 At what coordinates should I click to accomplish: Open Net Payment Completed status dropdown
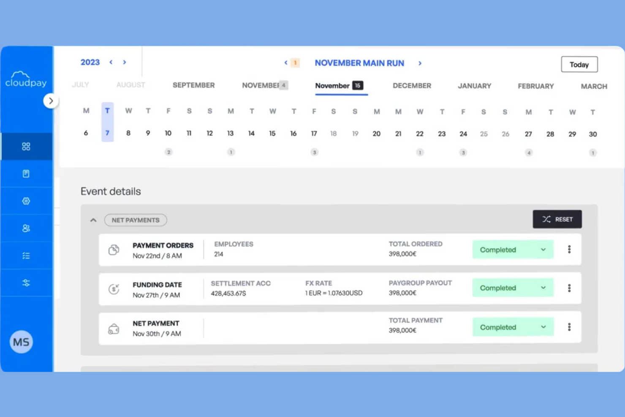pyautogui.click(x=513, y=327)
